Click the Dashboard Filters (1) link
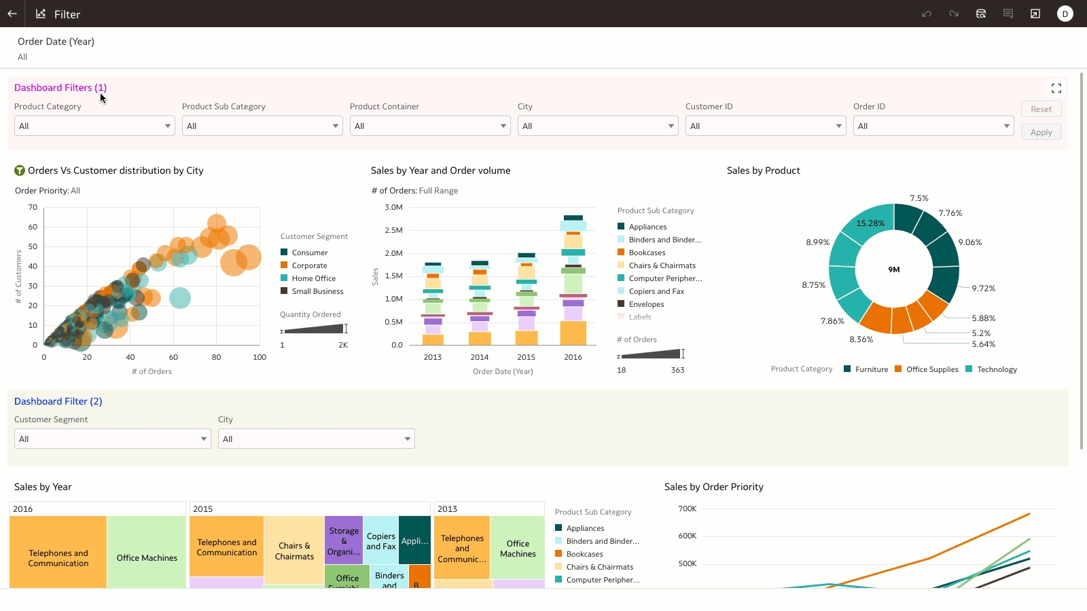1087x611 pixels. [60, 88]
